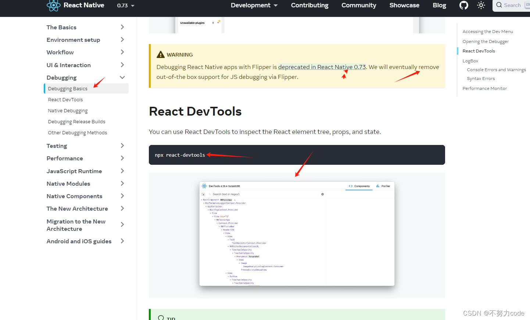530x320 pixels.
Task: Open the Native Debugging sidebar page
Action: point(68,110)
